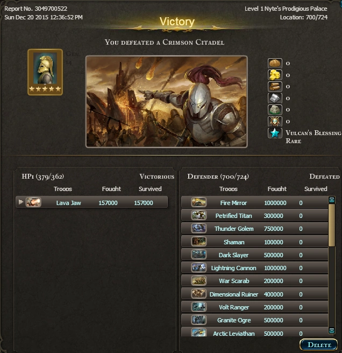342x353 pixels.
Task: Select the Lightning Cannon troop row
Action: (255, 267)
